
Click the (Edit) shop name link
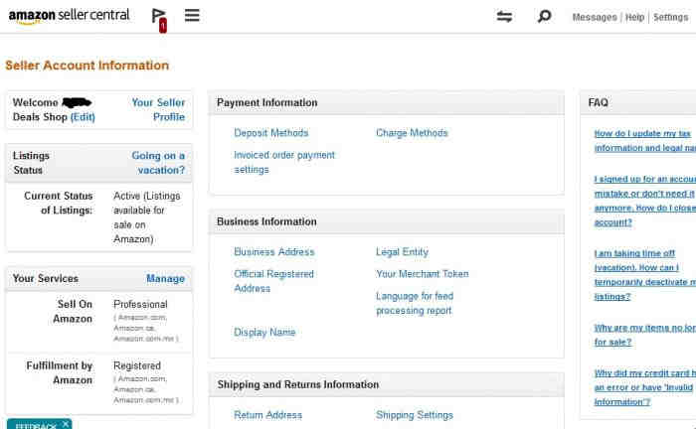click(83, 117)
